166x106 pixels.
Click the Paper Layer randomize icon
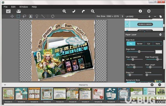tap(160, 35)
